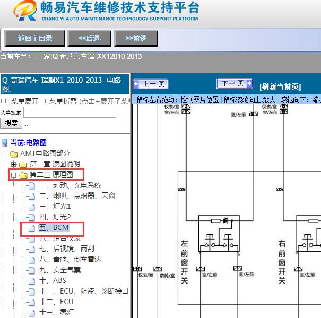Open the 十三、雾灯 diagram
The width and height of the screenshot is (321, 318).
[56, 313]
